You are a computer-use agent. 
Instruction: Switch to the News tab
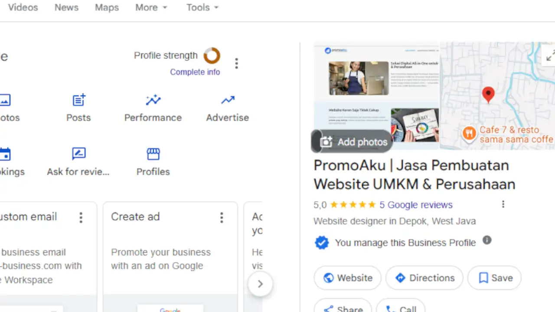pyautogui.click(x=66, y=7)
